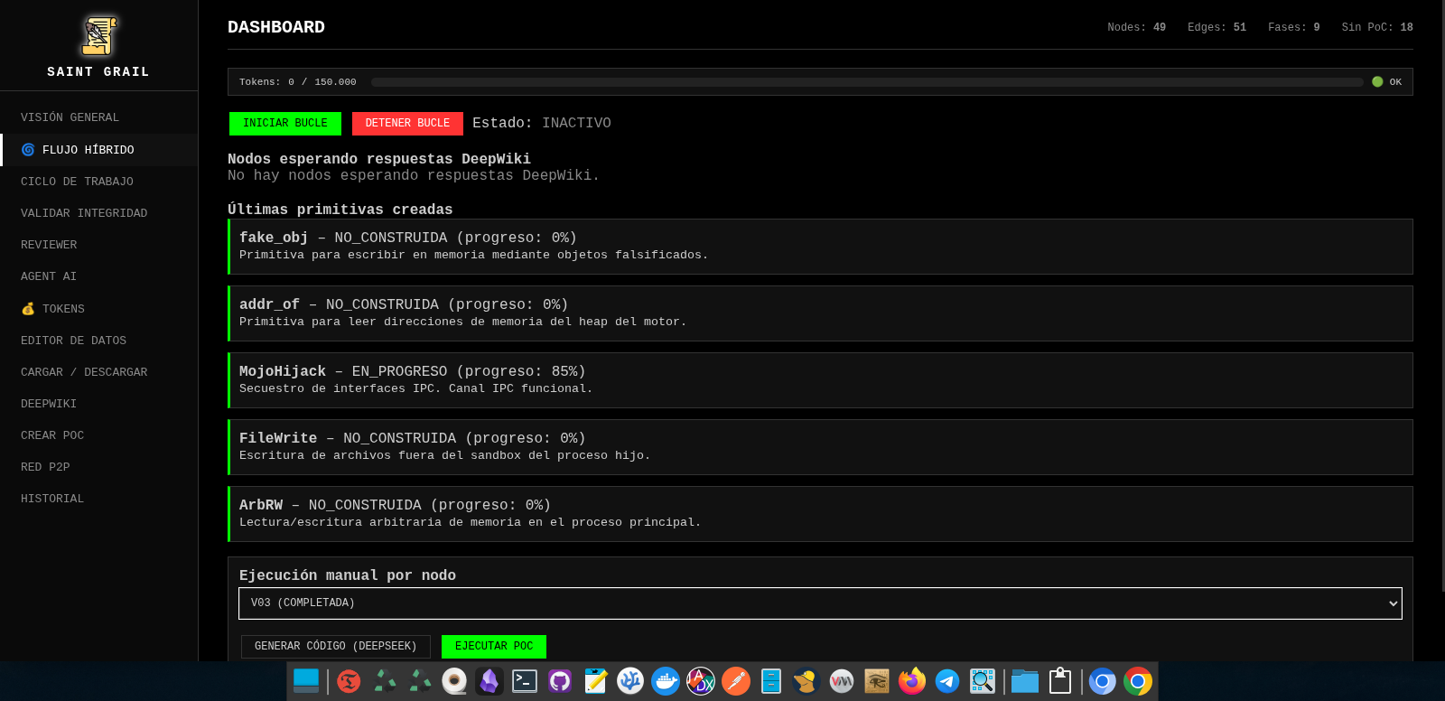Open the DeepWiki sidebar section
The height and width of the screenshot is (701, 1445).
coord(49,404)
